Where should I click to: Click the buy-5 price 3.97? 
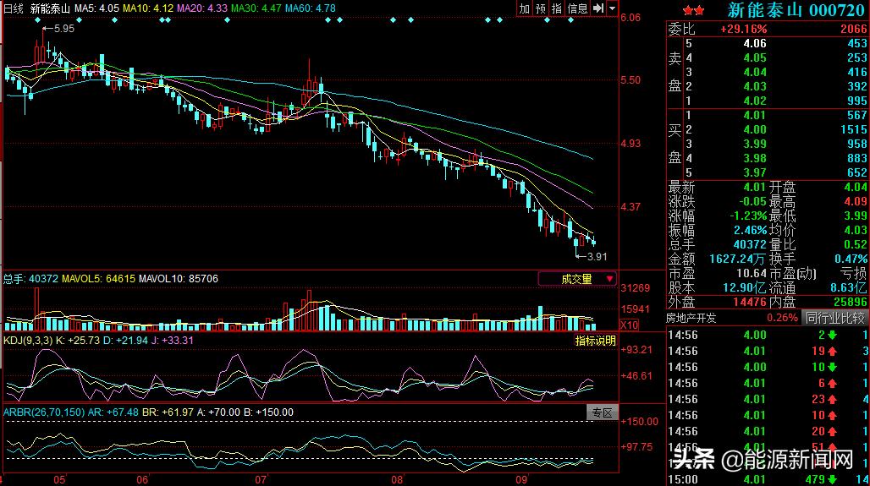coord(755,173)
